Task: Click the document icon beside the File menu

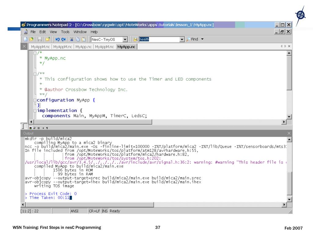Action: [26, 32]
